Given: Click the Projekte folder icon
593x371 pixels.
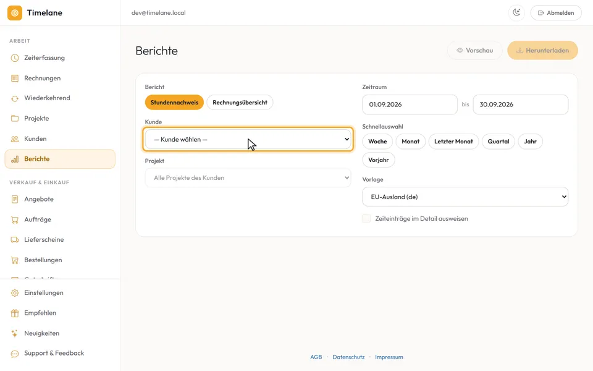Looking at the screenshot, I should [x=15, y=119].
